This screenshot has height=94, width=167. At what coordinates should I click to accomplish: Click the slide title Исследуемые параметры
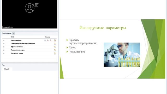click(x=103, y=28)
